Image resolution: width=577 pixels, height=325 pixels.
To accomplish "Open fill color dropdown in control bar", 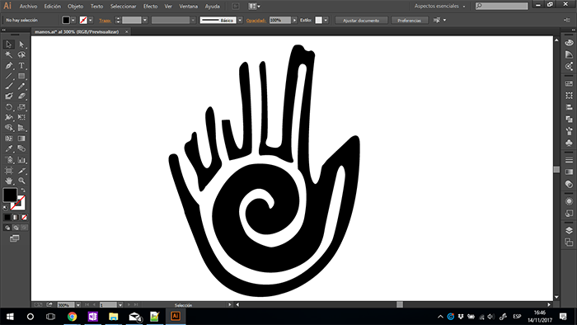I will coord(73,21).
